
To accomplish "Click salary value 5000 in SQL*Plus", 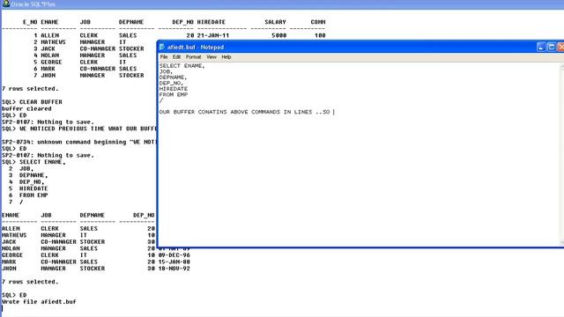I will (279, 35).
